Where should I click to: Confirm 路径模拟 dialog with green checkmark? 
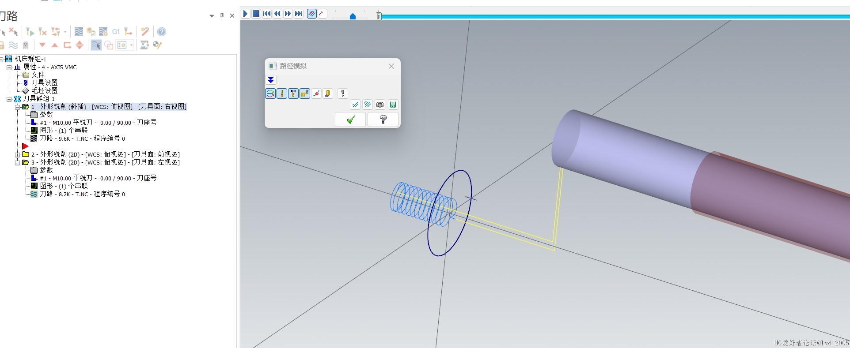pos(350,120)
